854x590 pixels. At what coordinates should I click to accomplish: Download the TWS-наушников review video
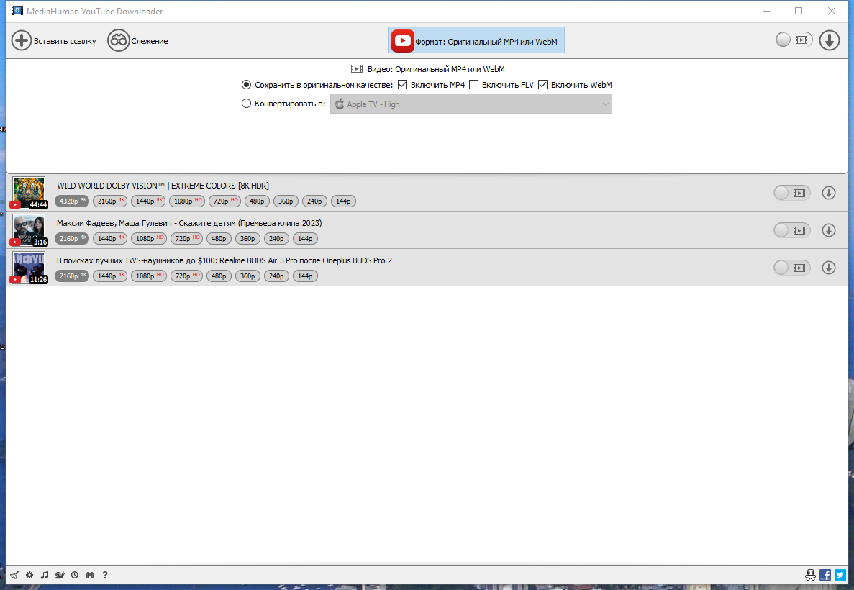[x=829, y=268]
